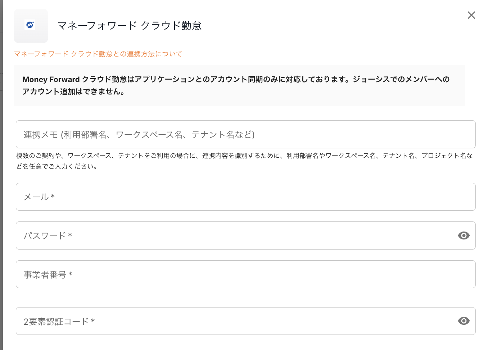The image size is (488, 350).
Task: Click the helper text starting 複数のご契約や
Action: (108, 156)
